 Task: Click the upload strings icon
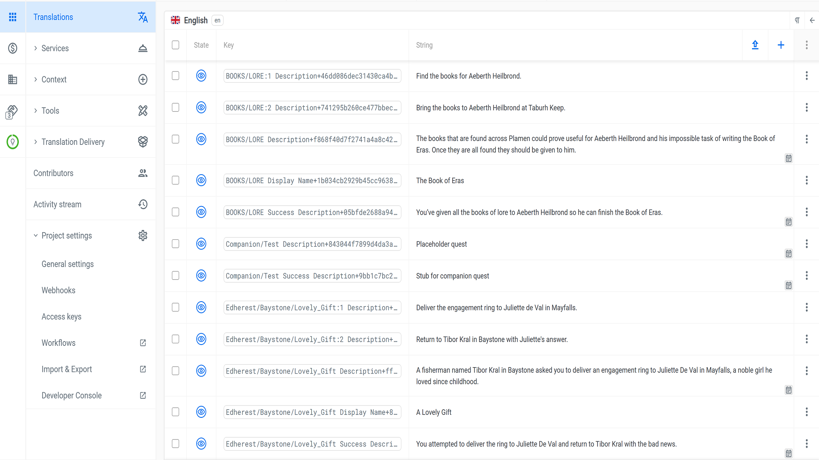pos(755,45)
